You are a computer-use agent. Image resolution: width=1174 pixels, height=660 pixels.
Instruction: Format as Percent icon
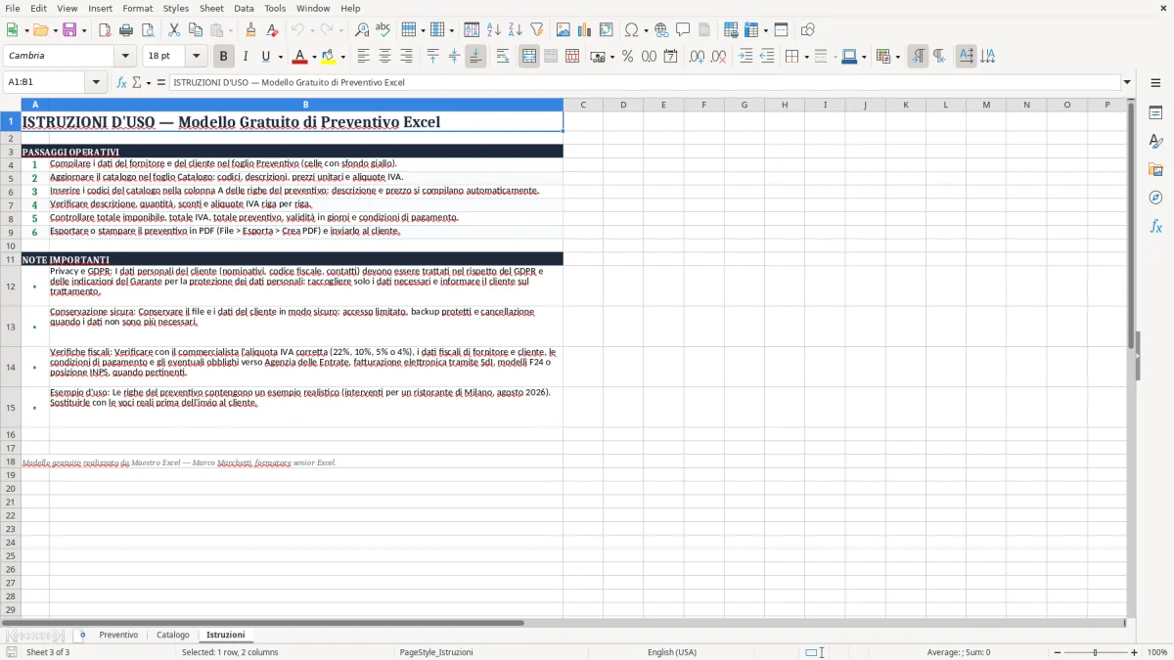(x=627, y=57)
